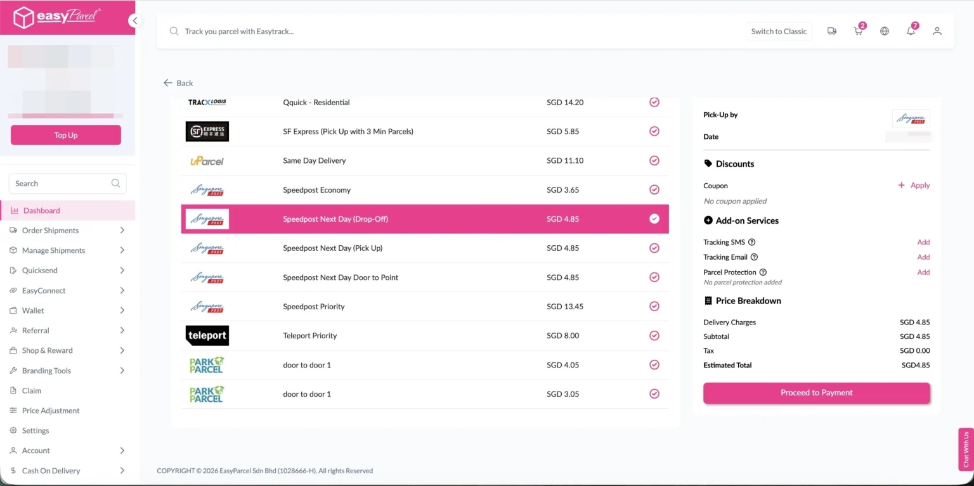Add Parcel Protection service
Image resolution: width=974 pixels, height=486 pixels.
(923, 272)
